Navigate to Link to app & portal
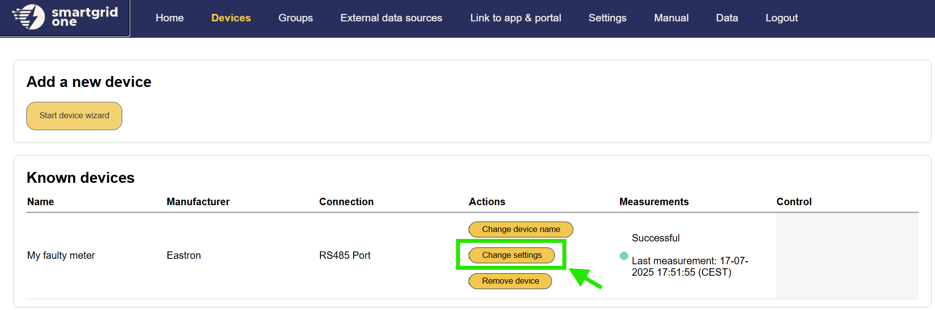 (516, 18)
